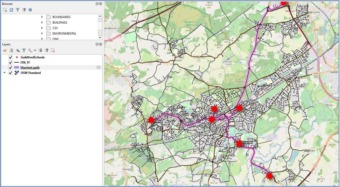
Task: Uncheck GuildfordSchools layer visibility
Action: point(10,57)
